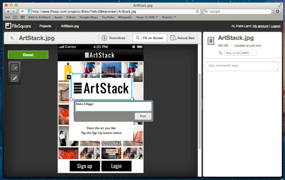This screenshot has height=180, width=285.
Task: Click the top-left resize handle of annotation
Action: coord(71,74)
